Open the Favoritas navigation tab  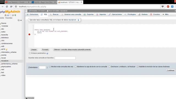9,18
